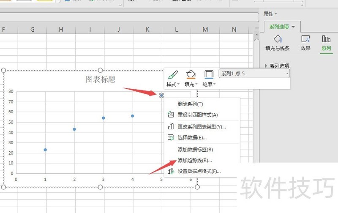Open the 填充 fill bucket icon
Viewport: 338px width, 213px height.
(x=191, y=75)
